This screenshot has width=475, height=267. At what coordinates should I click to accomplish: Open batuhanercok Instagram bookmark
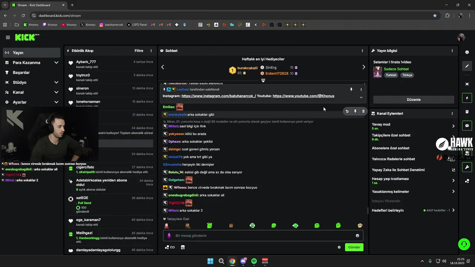pos(111,25)
